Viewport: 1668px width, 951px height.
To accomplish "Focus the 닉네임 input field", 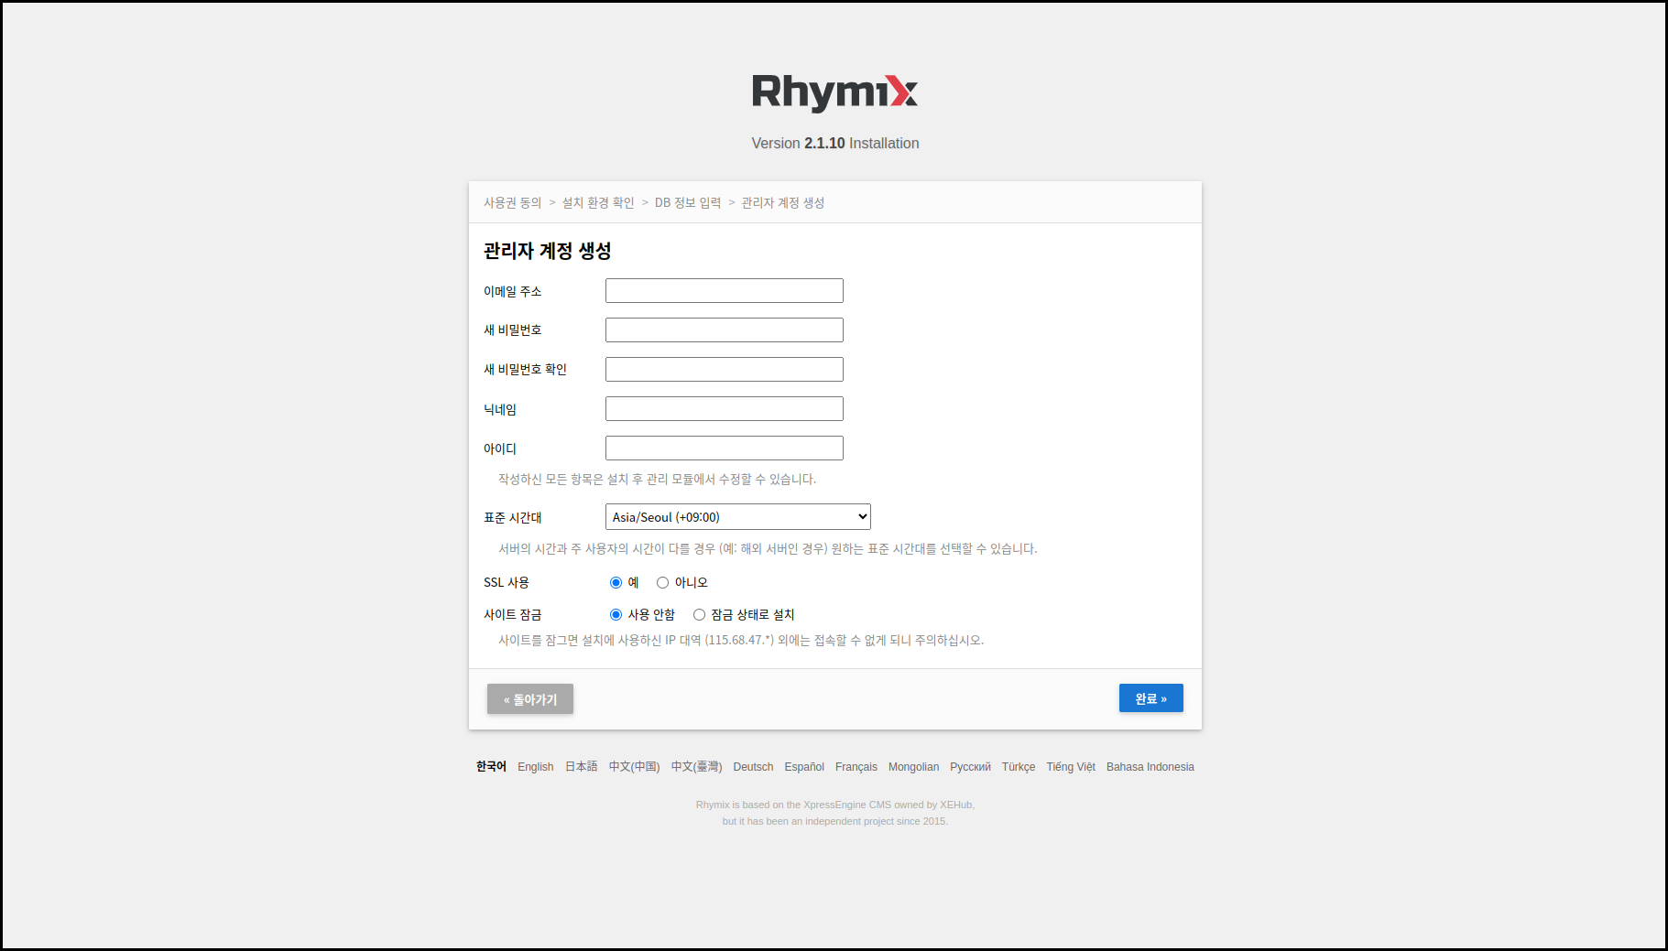I will (725, 409).
